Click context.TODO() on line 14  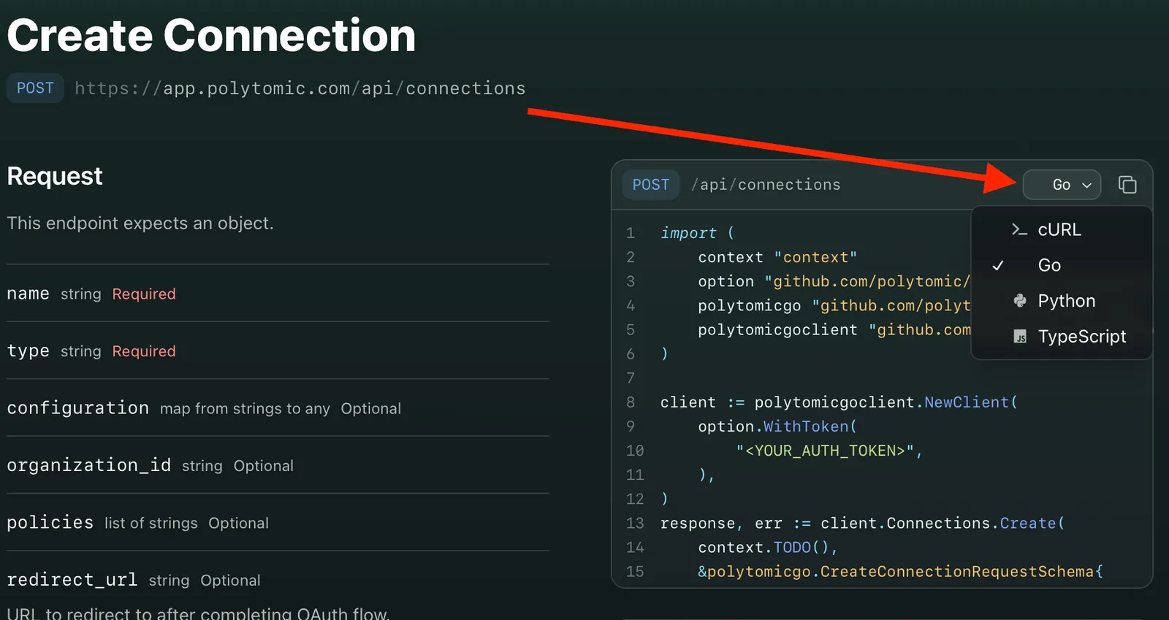point(764,547)
